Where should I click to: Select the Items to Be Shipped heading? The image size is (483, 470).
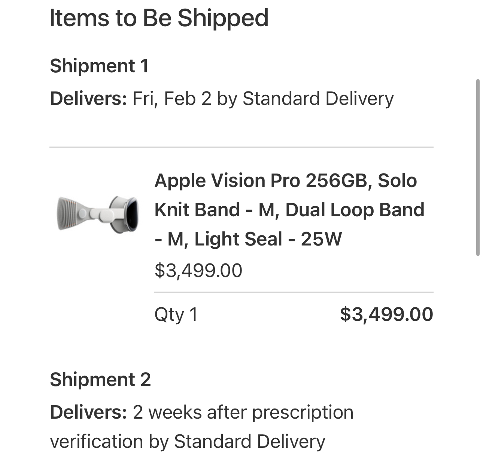[x=159, y=18]
